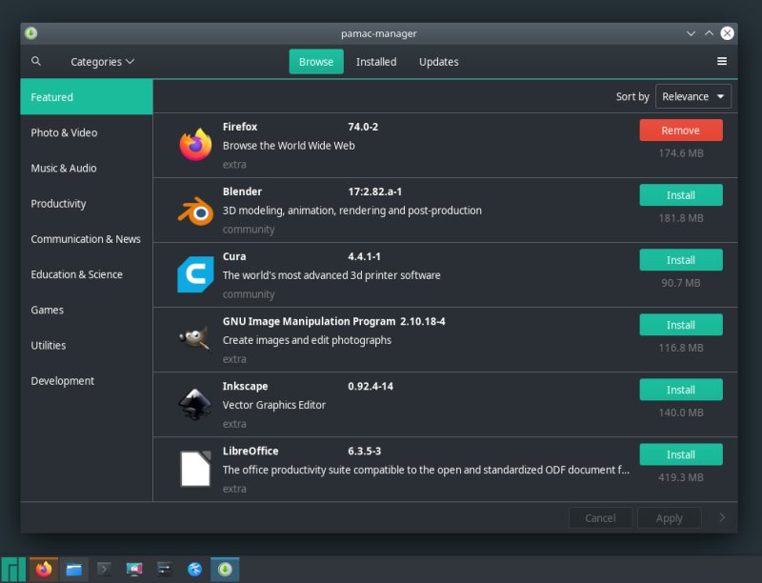762x583 pixels.
Task: Switch to the Updates tab
Action: (x=438, y=61)
